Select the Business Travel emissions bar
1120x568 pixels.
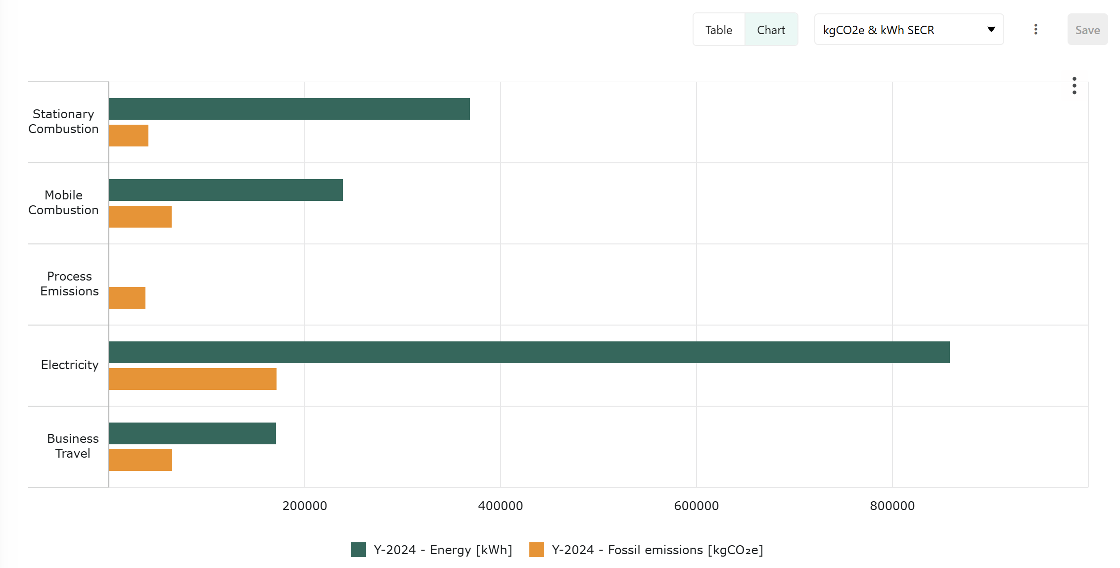tap(140, 460)
